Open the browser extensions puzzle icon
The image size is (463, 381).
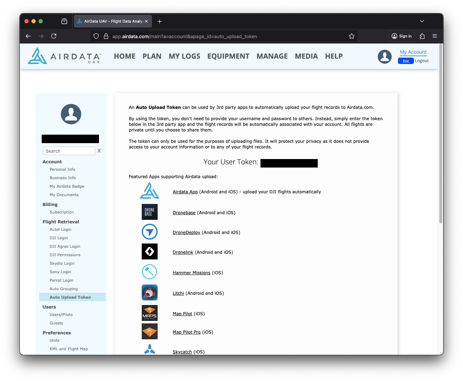pos(422,36)
